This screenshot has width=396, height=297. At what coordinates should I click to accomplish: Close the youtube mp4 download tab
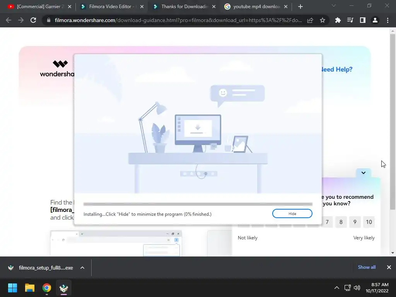click(x=286, y=7)
